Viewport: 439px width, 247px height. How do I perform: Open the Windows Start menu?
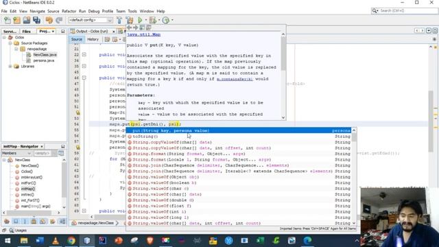8,241
